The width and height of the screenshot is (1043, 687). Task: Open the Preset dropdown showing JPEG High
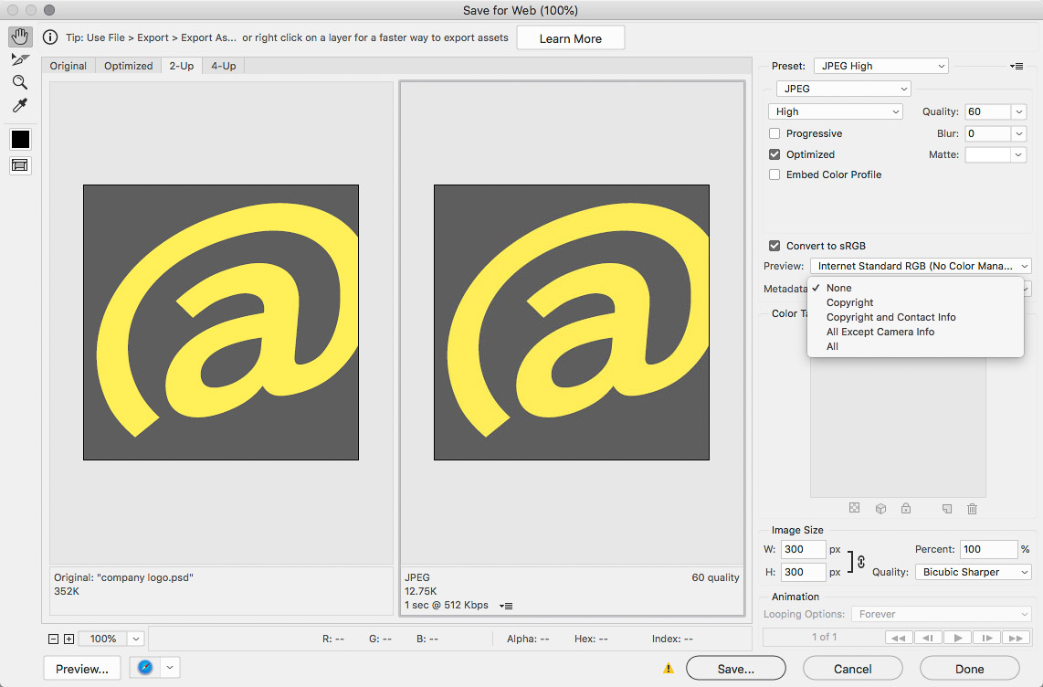pyautogui.click(x=880, y=66)
